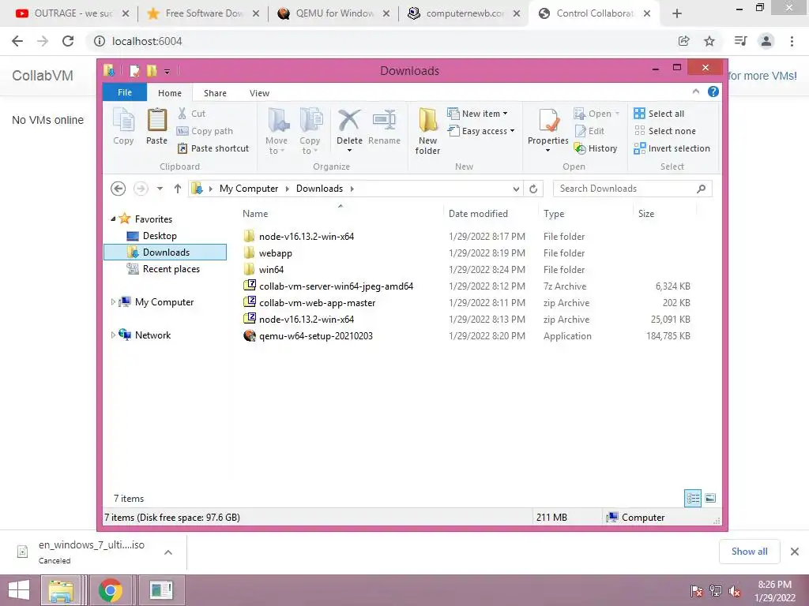Switch to Details view layout icon
This screenshot has height=606, width=809.
pyautogui.click(x=693, y=498)
